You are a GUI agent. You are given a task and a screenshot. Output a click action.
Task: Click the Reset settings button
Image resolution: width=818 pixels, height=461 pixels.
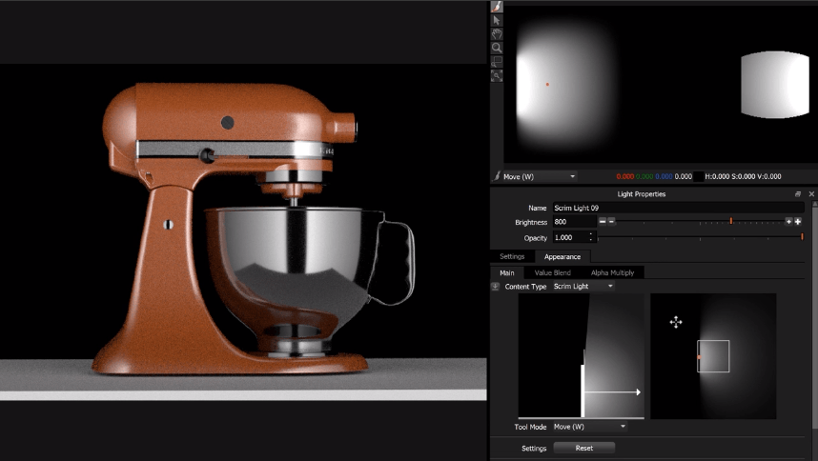tap(583, 448)
